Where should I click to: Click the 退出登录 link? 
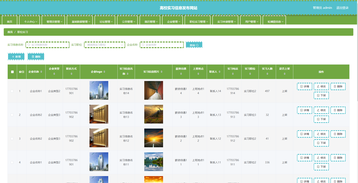pos(342,8)
